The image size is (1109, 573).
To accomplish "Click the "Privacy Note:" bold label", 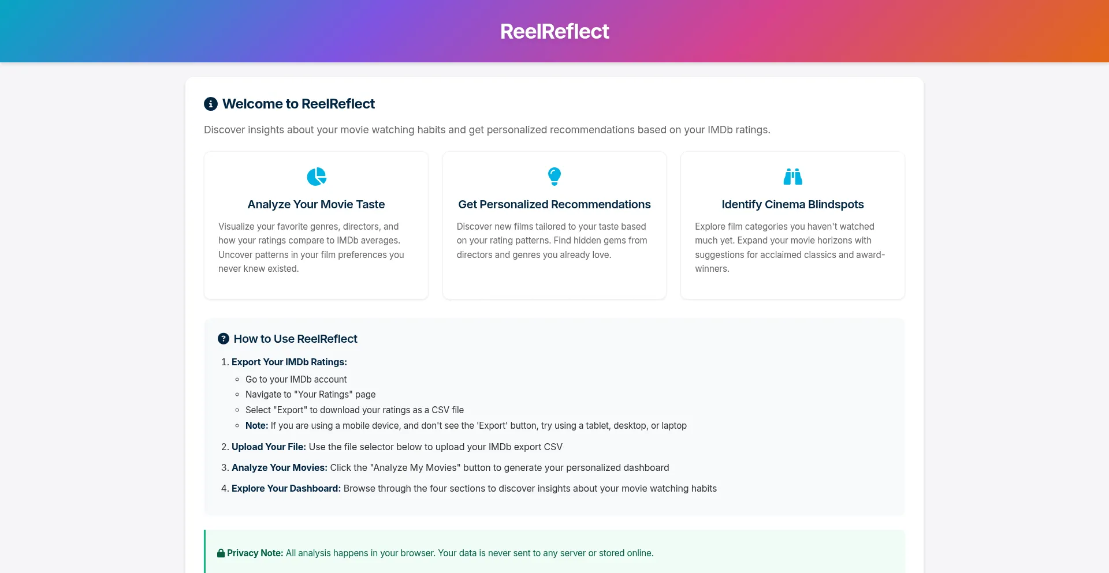I will (255, 553).
